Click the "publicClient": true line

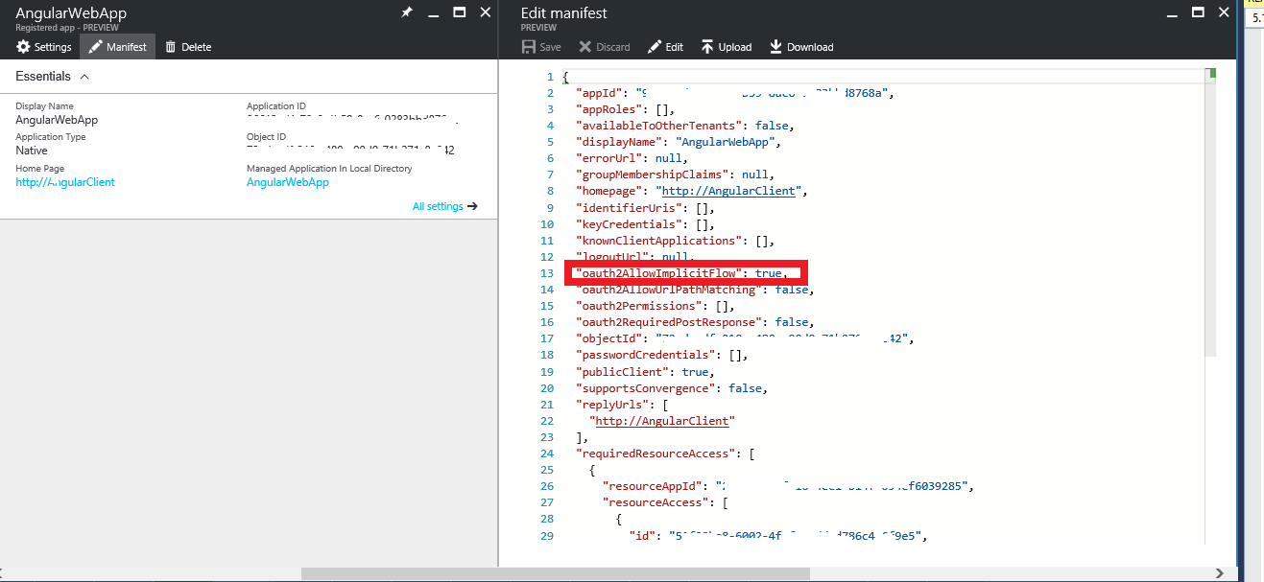tap(643, 372)
